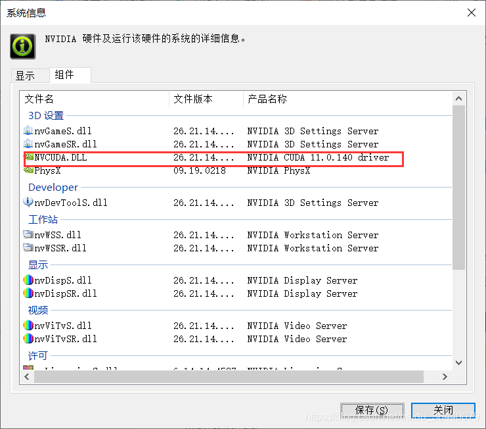The image size is (486, 429).
Task: Click the vertical scrollbar down arrow
Action: (458, 363)
